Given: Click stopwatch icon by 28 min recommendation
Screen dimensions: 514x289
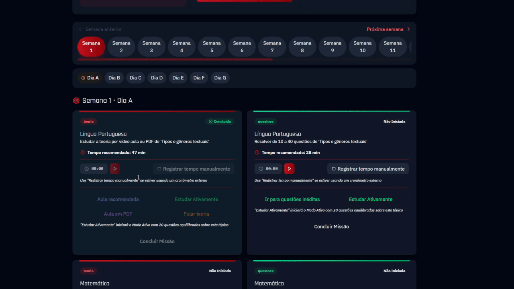Looking at the screenshot, I should [257, 153].
